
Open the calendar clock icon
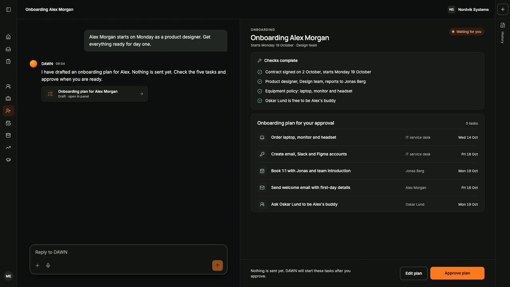[x=8, y=123]
